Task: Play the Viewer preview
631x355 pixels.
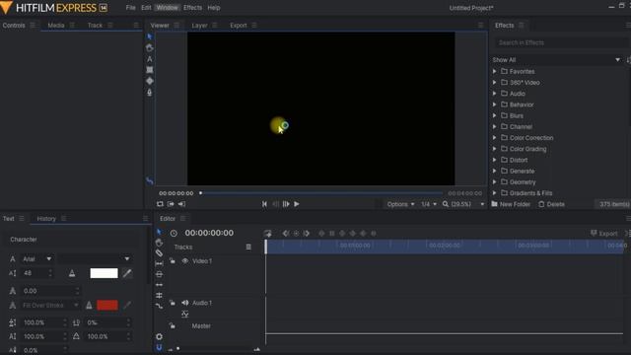Action: click(297, 204)
